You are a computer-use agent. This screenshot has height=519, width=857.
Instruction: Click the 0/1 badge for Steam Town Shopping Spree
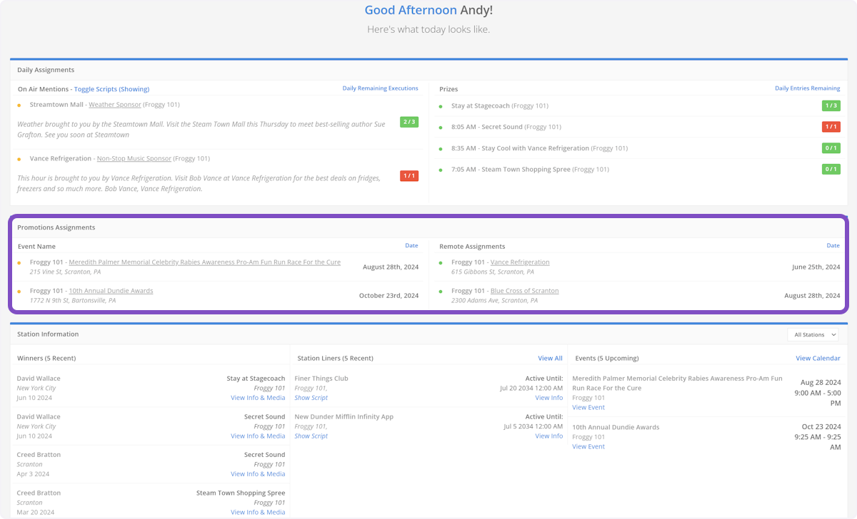point(831,170)
